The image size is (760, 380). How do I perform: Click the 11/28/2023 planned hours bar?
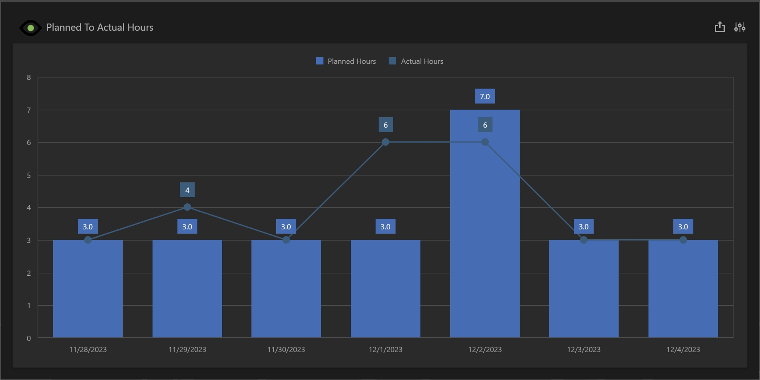88,288
